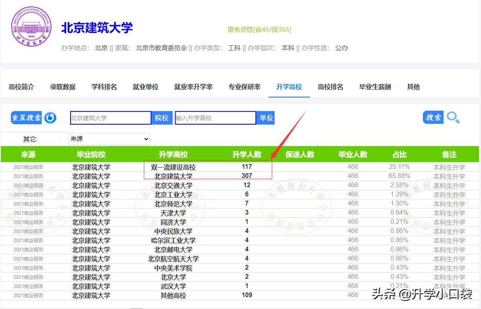Open the 来源 dropdown menu

(109, 139)
